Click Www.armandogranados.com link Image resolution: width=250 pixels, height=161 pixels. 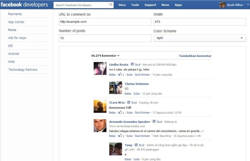tap(127, 126)
